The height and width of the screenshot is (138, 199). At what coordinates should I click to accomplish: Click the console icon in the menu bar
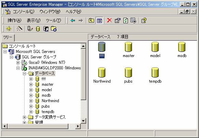tap(8, 12)
